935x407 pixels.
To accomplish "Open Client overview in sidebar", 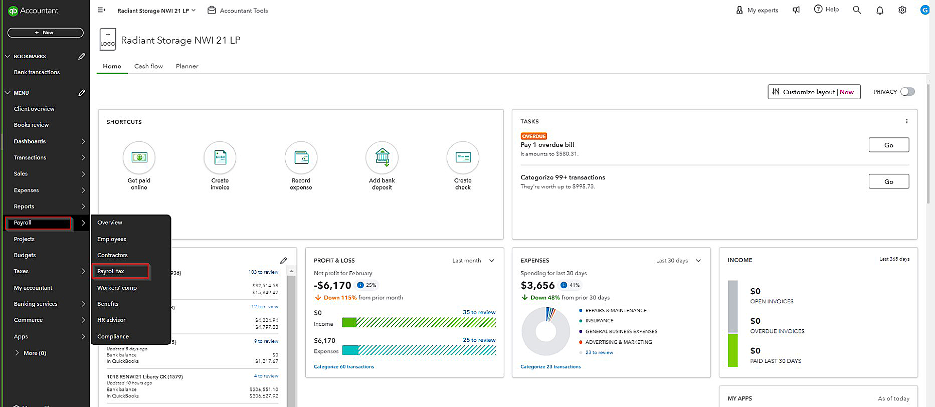I will click(x=34, y=109).
